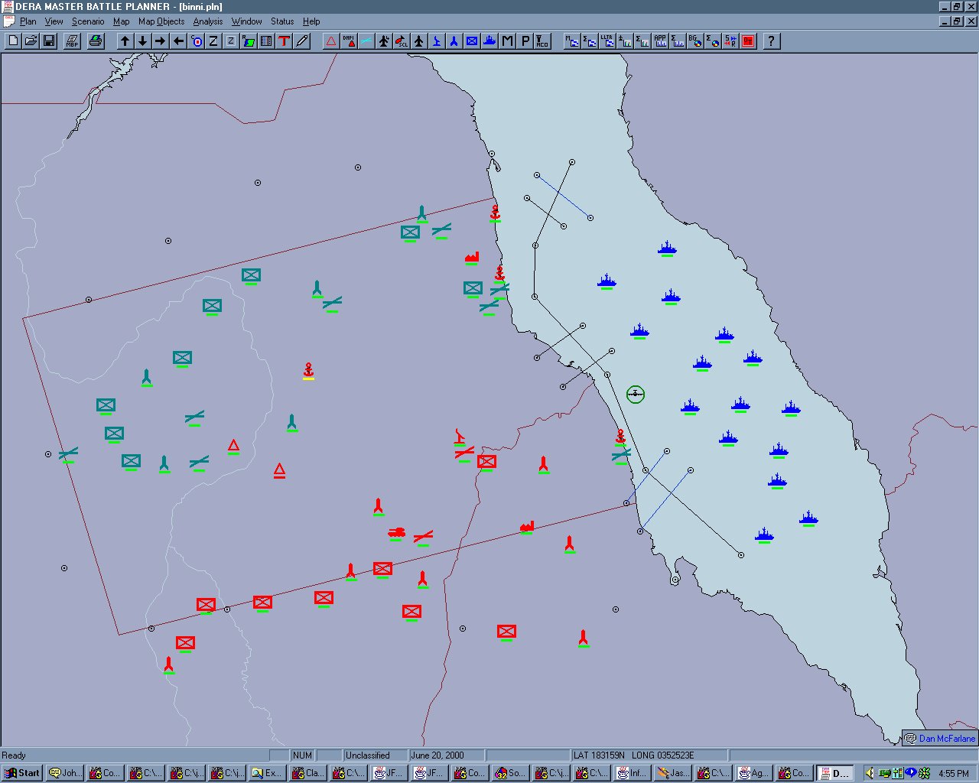The image size is (979, 783).
Task: Pan the map up with the up arrow
Action: [x=125, y=41]
